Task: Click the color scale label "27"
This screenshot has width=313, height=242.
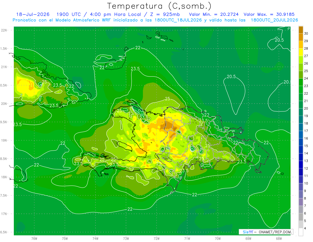Action: coord(306,56)
